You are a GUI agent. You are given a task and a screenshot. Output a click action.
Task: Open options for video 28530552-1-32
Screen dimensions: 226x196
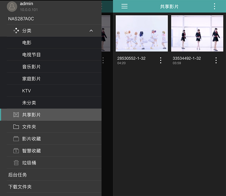click(160, 60)
